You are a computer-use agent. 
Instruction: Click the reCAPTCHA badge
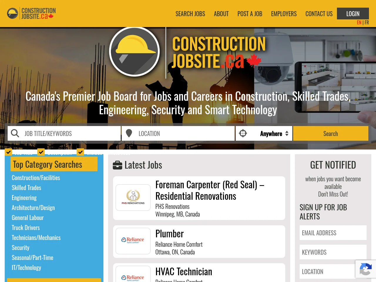(365, 269)
